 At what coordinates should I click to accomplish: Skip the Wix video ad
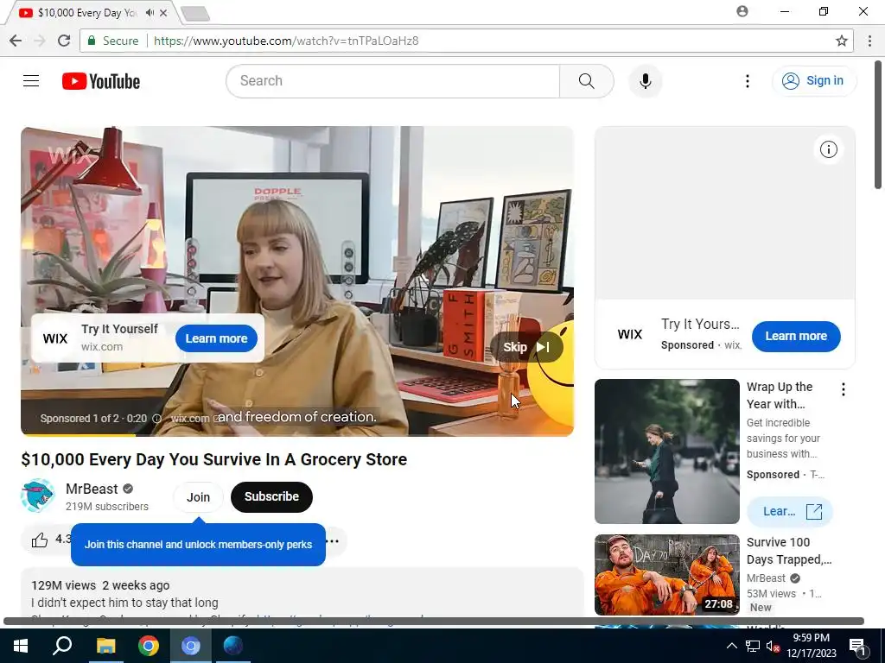[526, 347]
